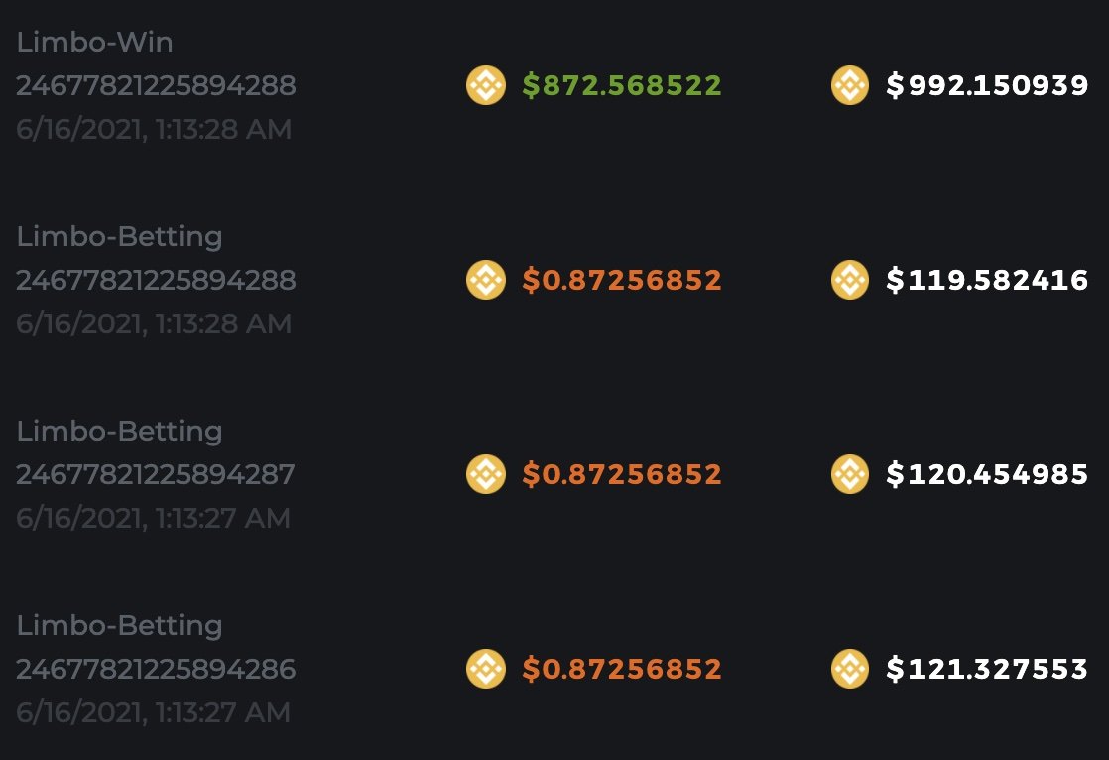
Task: Click the coin icon next to $120.454985
Action: coord(850,475)
